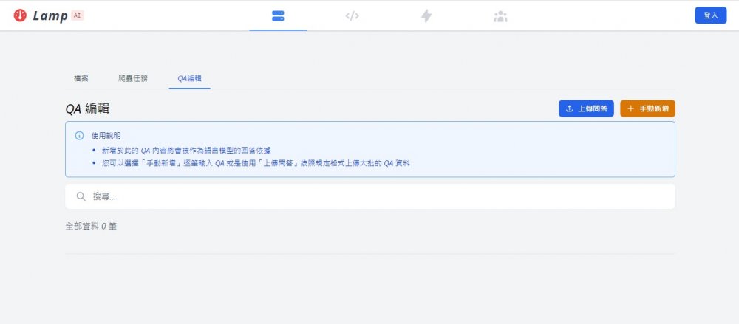
Task: Select the lightning bolt icon in navigation
Action: (426, 15)
